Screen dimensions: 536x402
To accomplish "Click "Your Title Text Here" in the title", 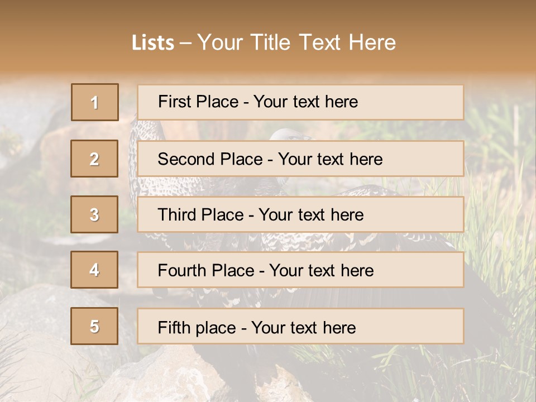I will pos(296,43).
